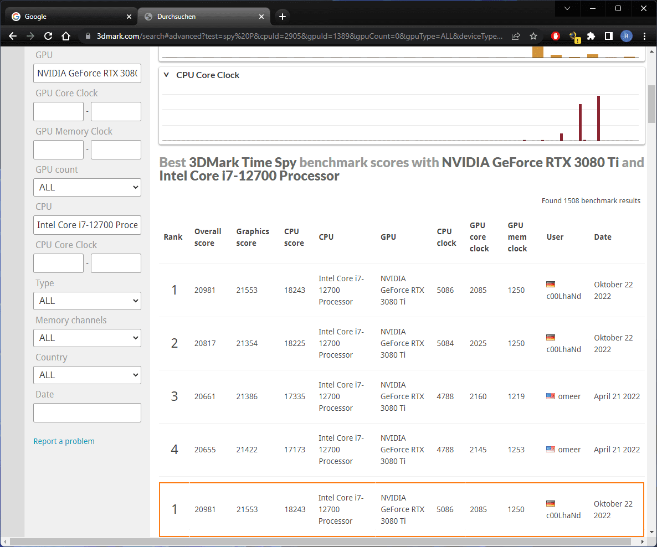Click the CPU name input field
The height and width of the screenshot is (547, 657).
(x=87, y=225)
